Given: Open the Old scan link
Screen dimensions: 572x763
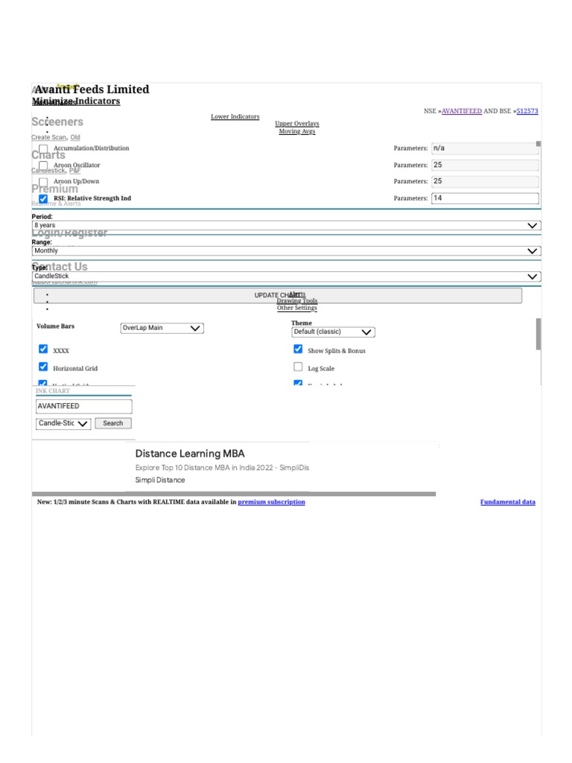Looking at the screenshot, I should tap(75, 137).
